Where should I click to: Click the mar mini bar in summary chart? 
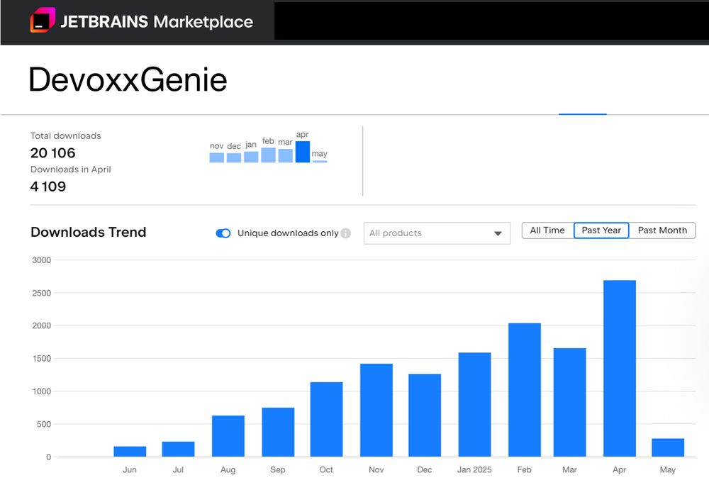point(285,155)
